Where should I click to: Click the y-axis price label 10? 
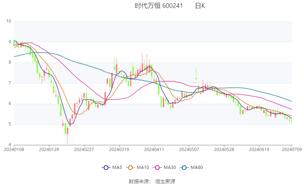pyautogui.click(x=9, y=21)
